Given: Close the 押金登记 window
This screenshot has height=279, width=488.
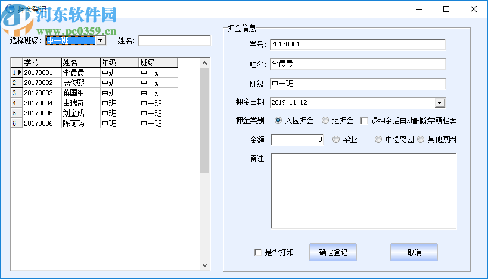Looking at the screenshot, I should 473,9.
